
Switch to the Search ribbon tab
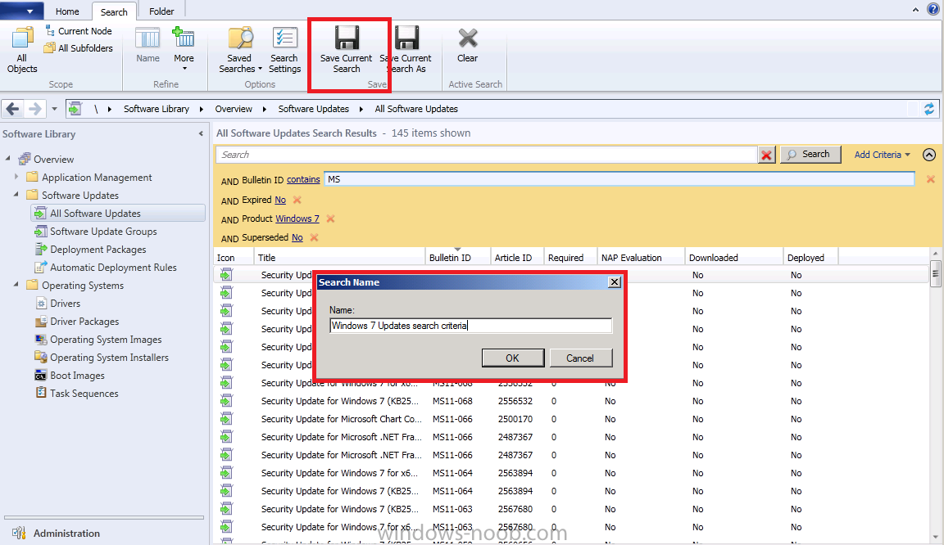(114, 11)
